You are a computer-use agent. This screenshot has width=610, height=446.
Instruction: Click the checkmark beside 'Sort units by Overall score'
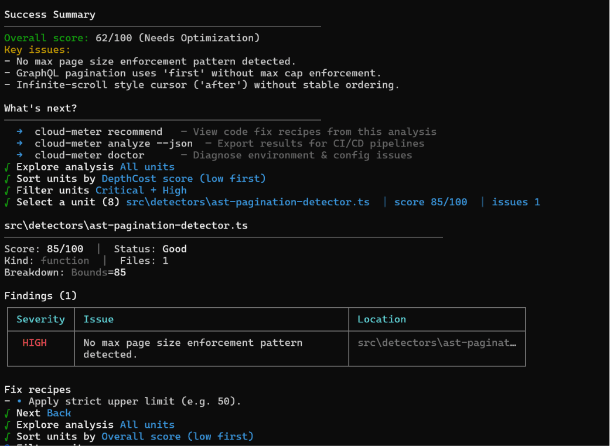pos(7,436)
